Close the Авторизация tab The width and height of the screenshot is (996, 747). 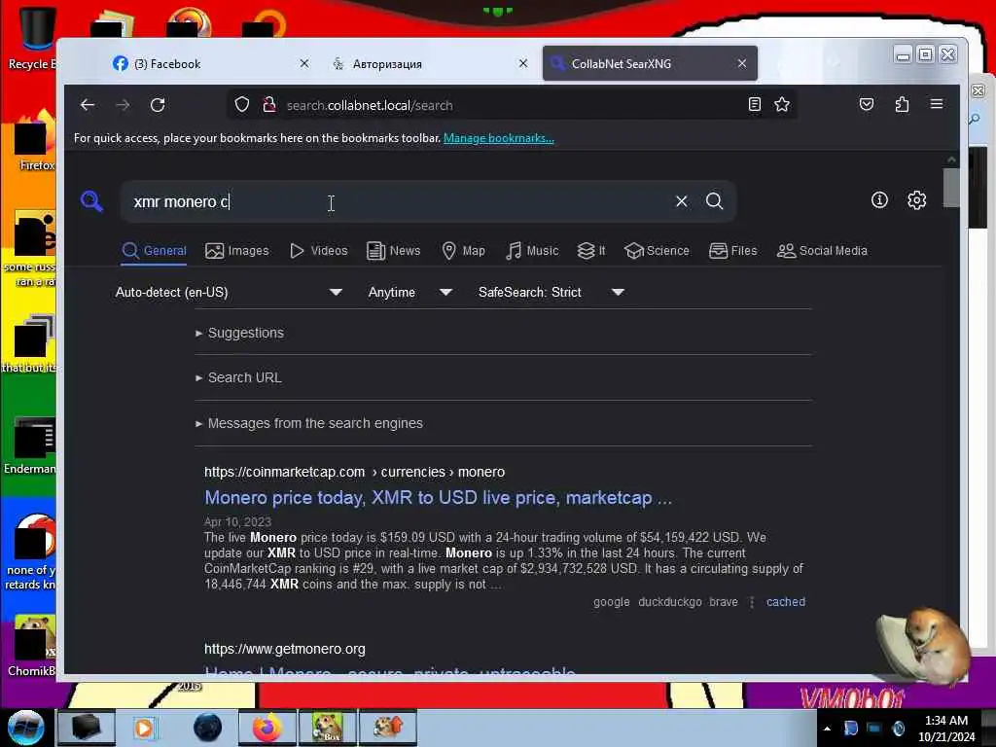(522, 63)
